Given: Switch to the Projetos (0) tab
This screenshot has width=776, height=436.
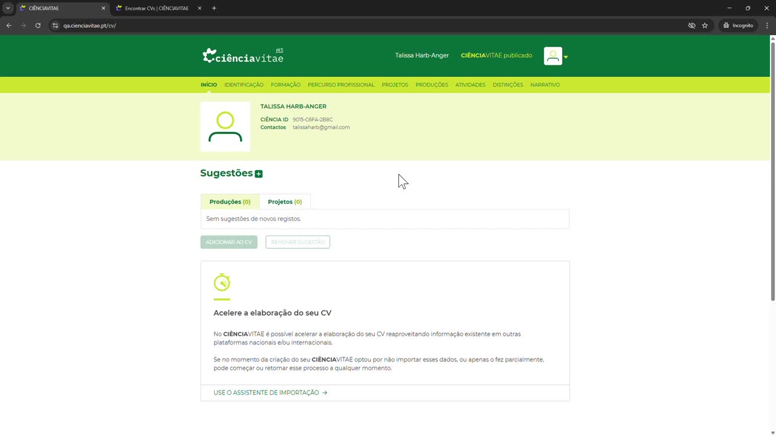Looking at the screenshot, I should pos(284,202).
